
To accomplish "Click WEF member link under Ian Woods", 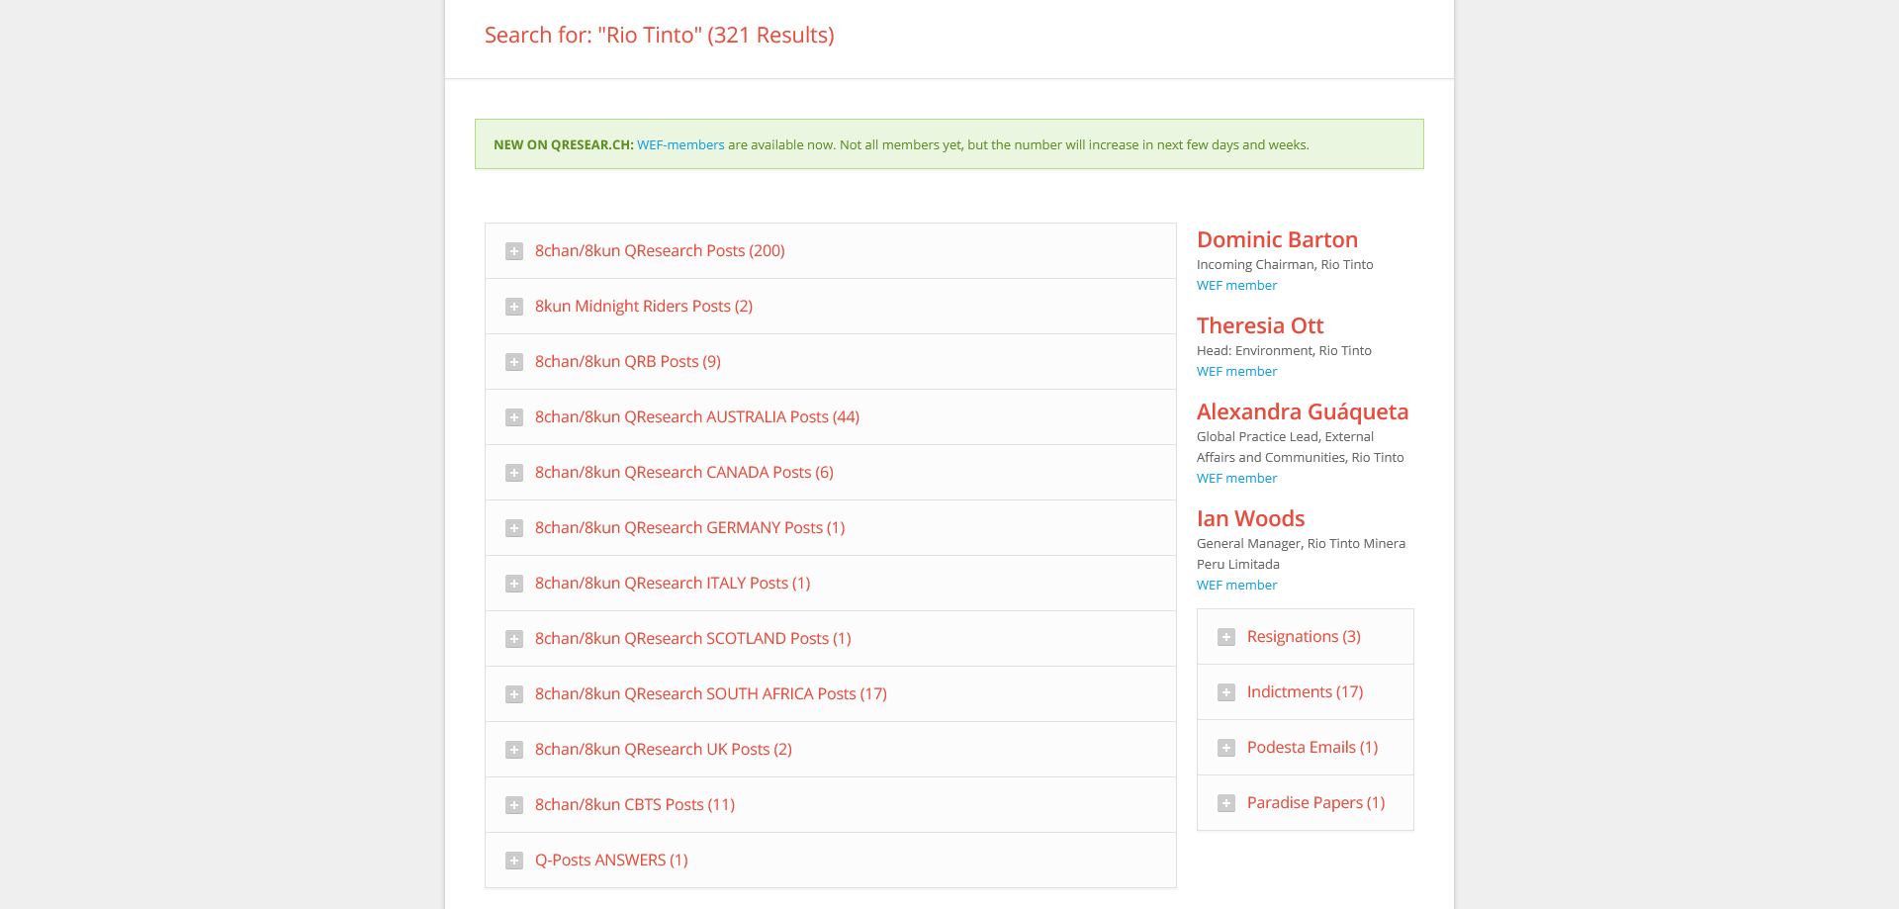I will (1236, 586).
